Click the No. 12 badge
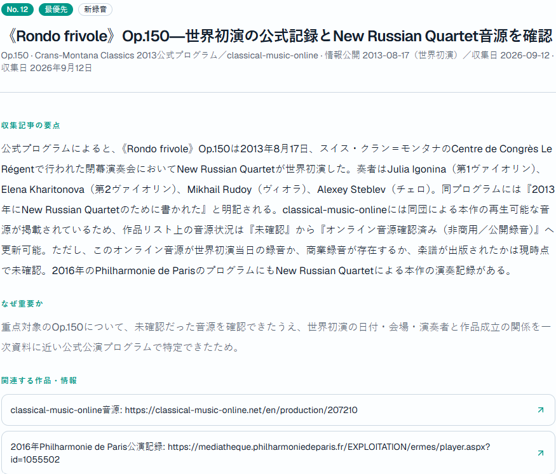Screen dimensions: 556x474 tap(17, 10)
